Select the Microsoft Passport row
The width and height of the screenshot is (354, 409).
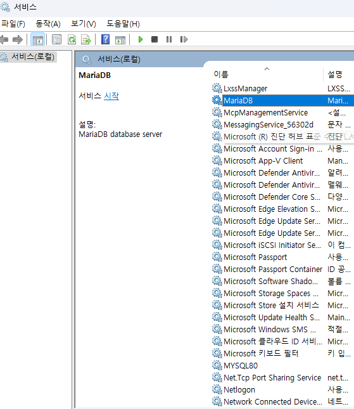pos(282,257)
